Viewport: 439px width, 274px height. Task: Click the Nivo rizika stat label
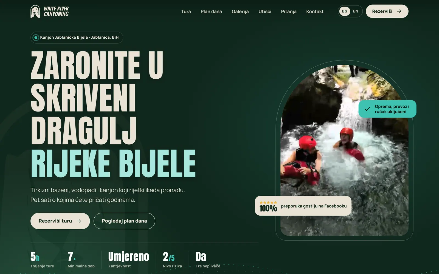(172, 266)
